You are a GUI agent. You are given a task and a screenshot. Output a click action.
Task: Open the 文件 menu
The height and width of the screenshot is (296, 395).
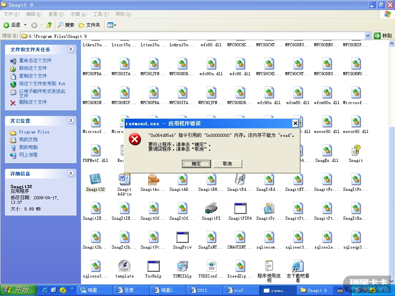[11, 14]
